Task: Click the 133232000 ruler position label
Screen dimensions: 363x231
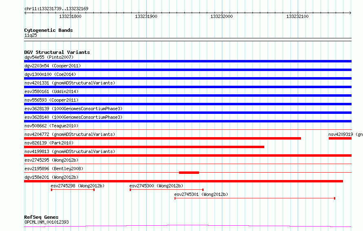Action: click(221, 16)
